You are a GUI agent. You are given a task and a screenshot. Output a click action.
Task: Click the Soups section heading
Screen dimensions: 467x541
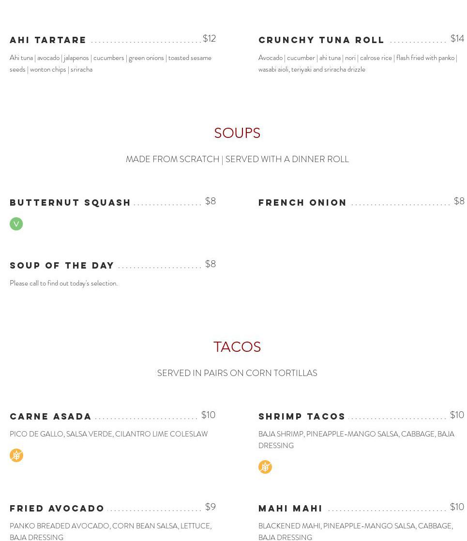pyautogui.click(x=237, y=133)
